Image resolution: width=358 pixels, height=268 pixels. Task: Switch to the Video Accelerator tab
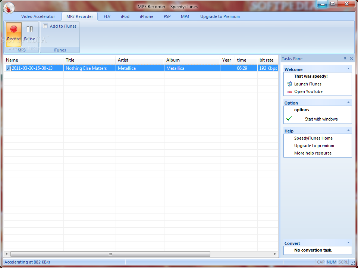(38, 16)
